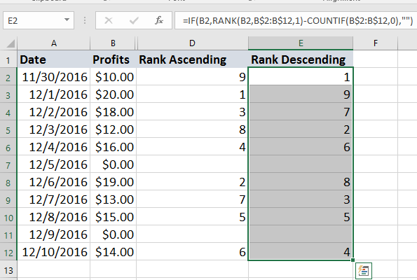Open the Quick Analysis icon below selection
417x280 pixels.
pos(363,271)
